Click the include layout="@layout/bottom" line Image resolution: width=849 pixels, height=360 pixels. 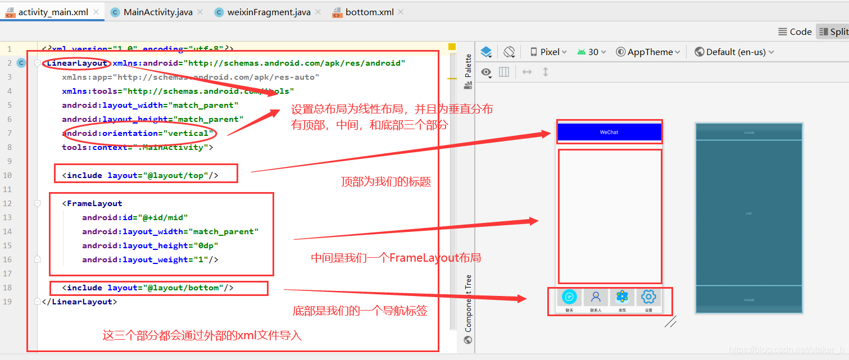click(148, 288)
